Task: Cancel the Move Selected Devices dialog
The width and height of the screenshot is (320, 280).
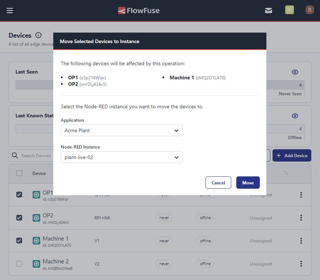Action: 218,183
